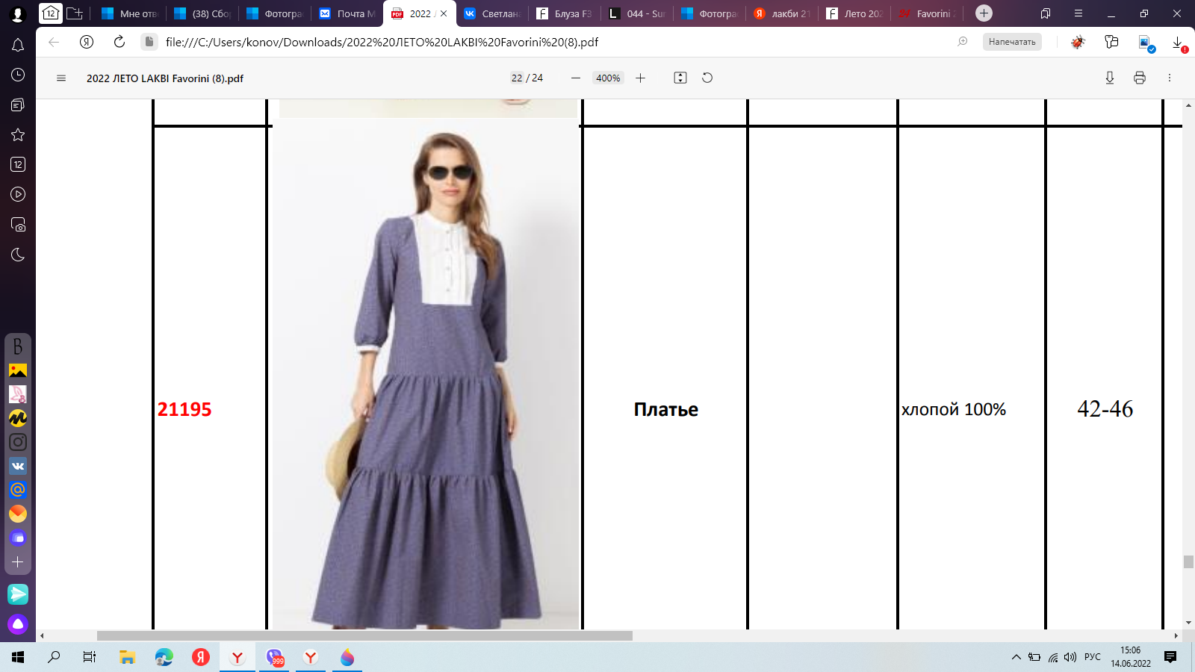The image size is (1195, 672).
Task: Click the red article number 21195
Action: (x=184, y=410)
